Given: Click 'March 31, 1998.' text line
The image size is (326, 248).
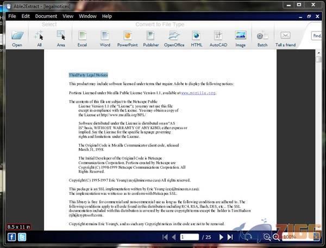Looking at the screenshot, I should 91,150.
